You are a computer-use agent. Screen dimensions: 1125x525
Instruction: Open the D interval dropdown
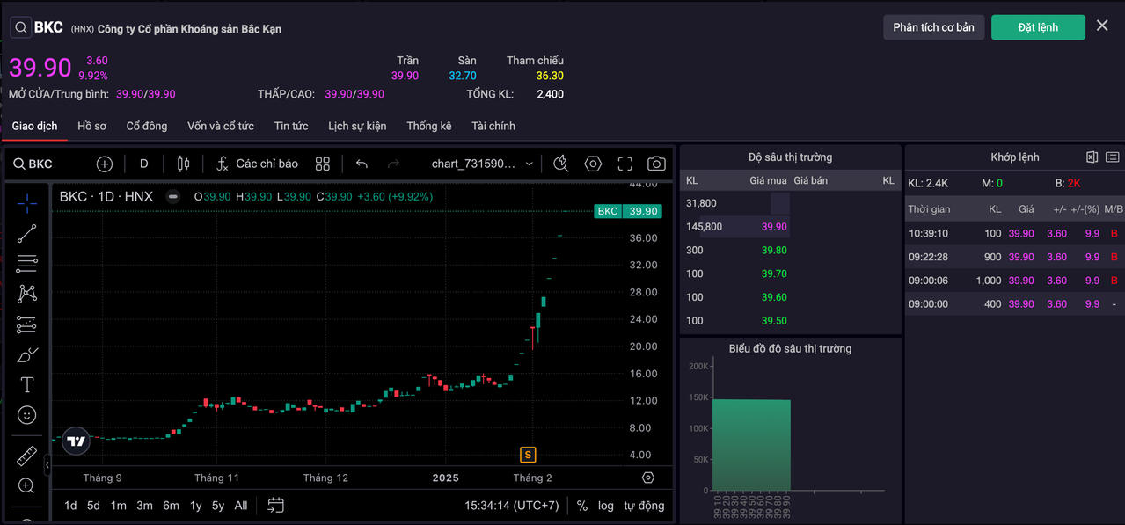coord(144,164)
